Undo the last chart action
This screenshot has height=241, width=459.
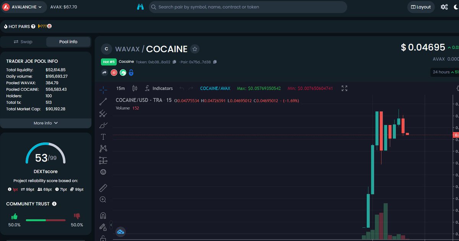(182, 88)
